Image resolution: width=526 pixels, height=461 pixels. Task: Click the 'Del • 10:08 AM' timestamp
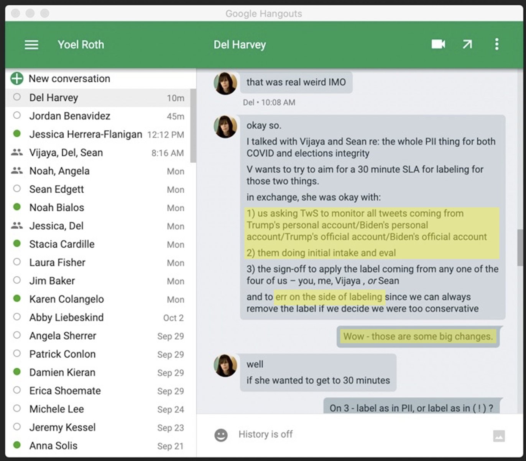[x=269, y=103]
